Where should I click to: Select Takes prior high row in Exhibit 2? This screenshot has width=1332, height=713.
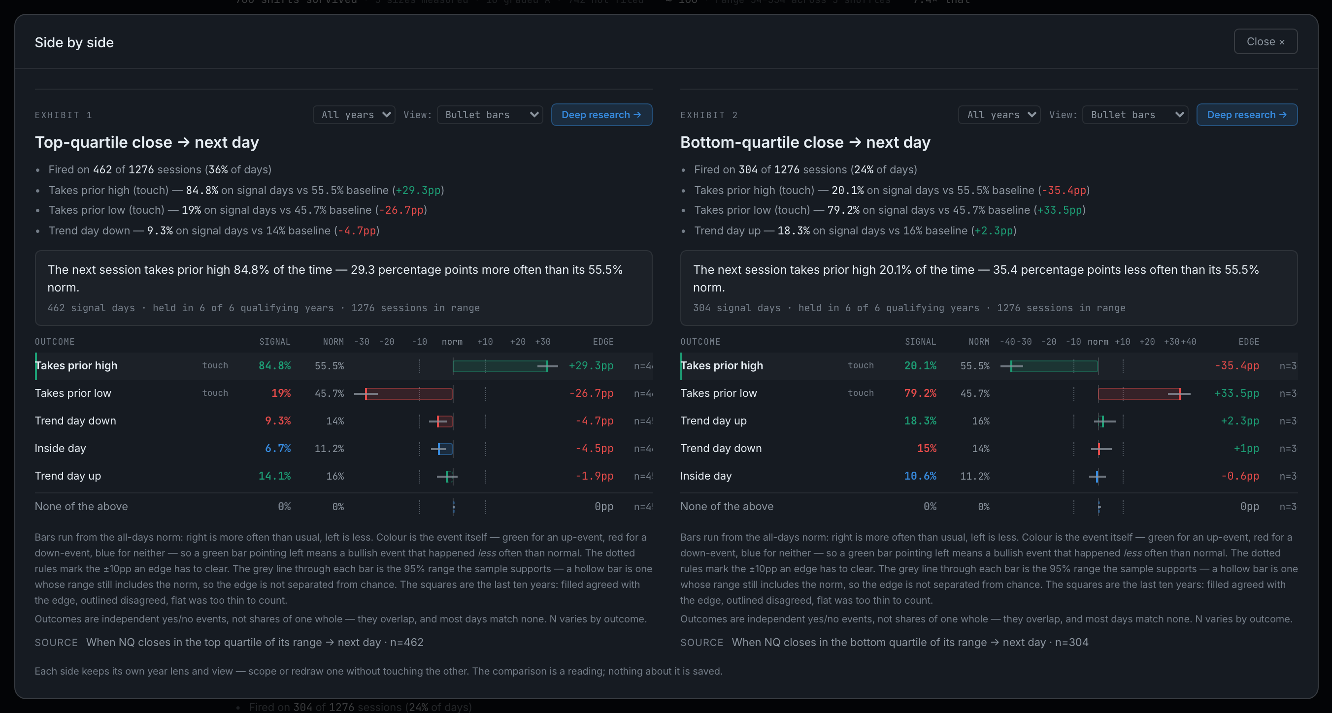click(x=989, y=366)
